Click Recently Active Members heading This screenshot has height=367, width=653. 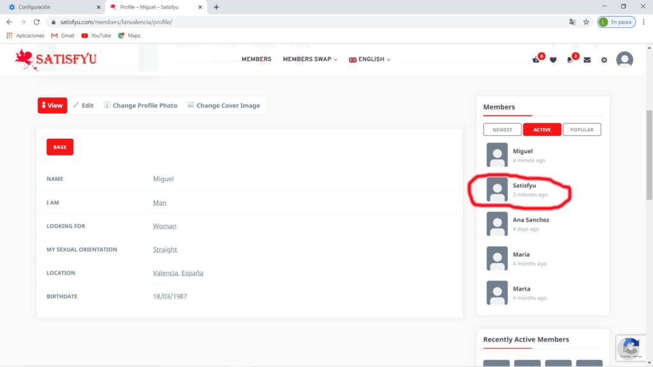526,340
